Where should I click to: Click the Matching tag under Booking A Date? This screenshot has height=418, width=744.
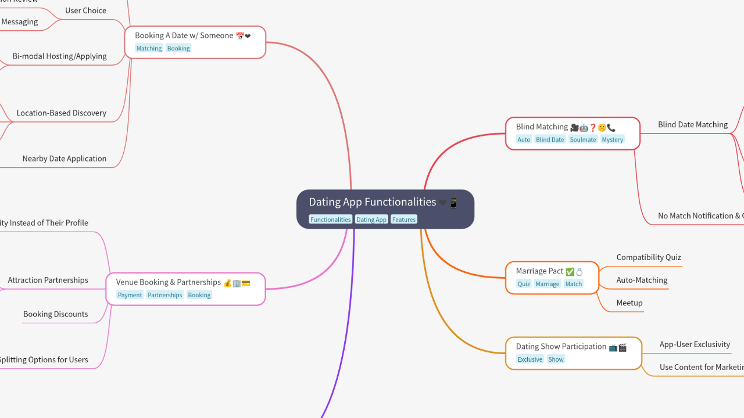click(x=149, y=48)
